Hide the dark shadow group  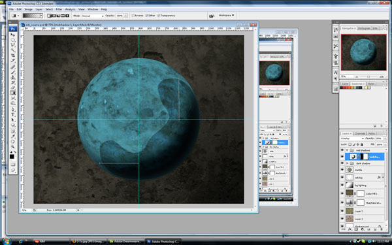coord(342,163)
